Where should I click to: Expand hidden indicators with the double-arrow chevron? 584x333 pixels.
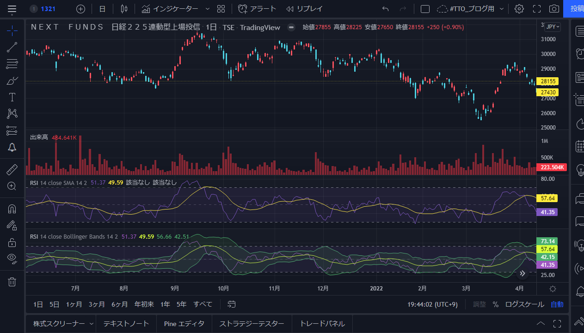pyautogui.click(x=522, y=274)
